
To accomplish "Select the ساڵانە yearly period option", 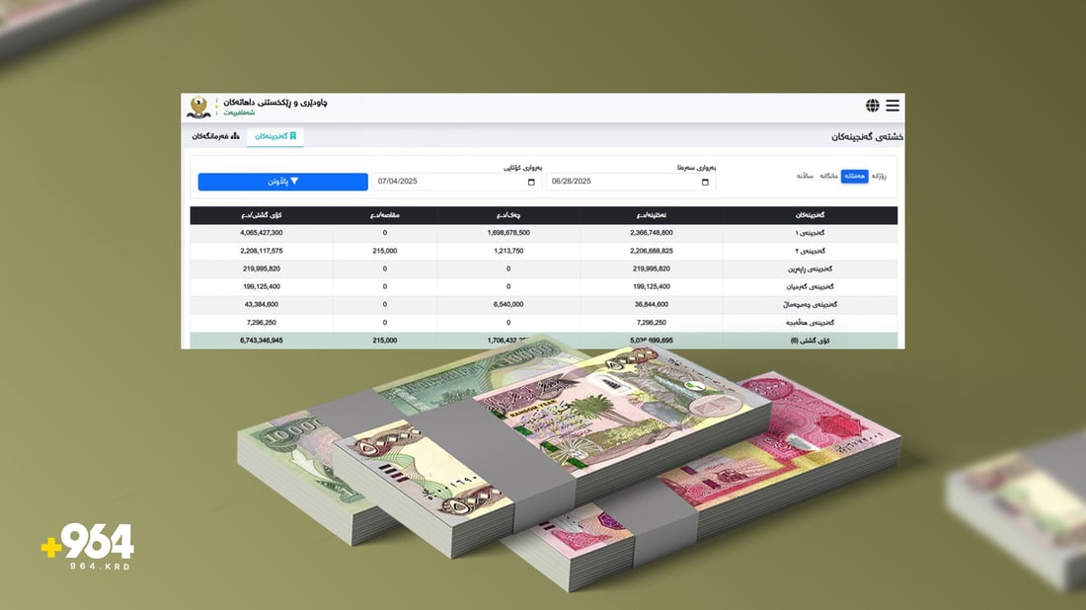I will click(805, 176).
